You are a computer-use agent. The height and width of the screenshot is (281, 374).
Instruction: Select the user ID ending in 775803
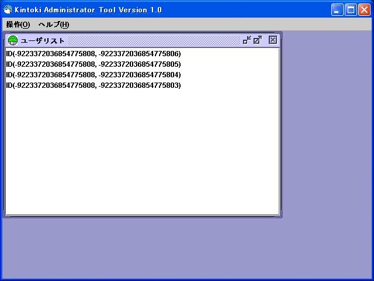93,85
